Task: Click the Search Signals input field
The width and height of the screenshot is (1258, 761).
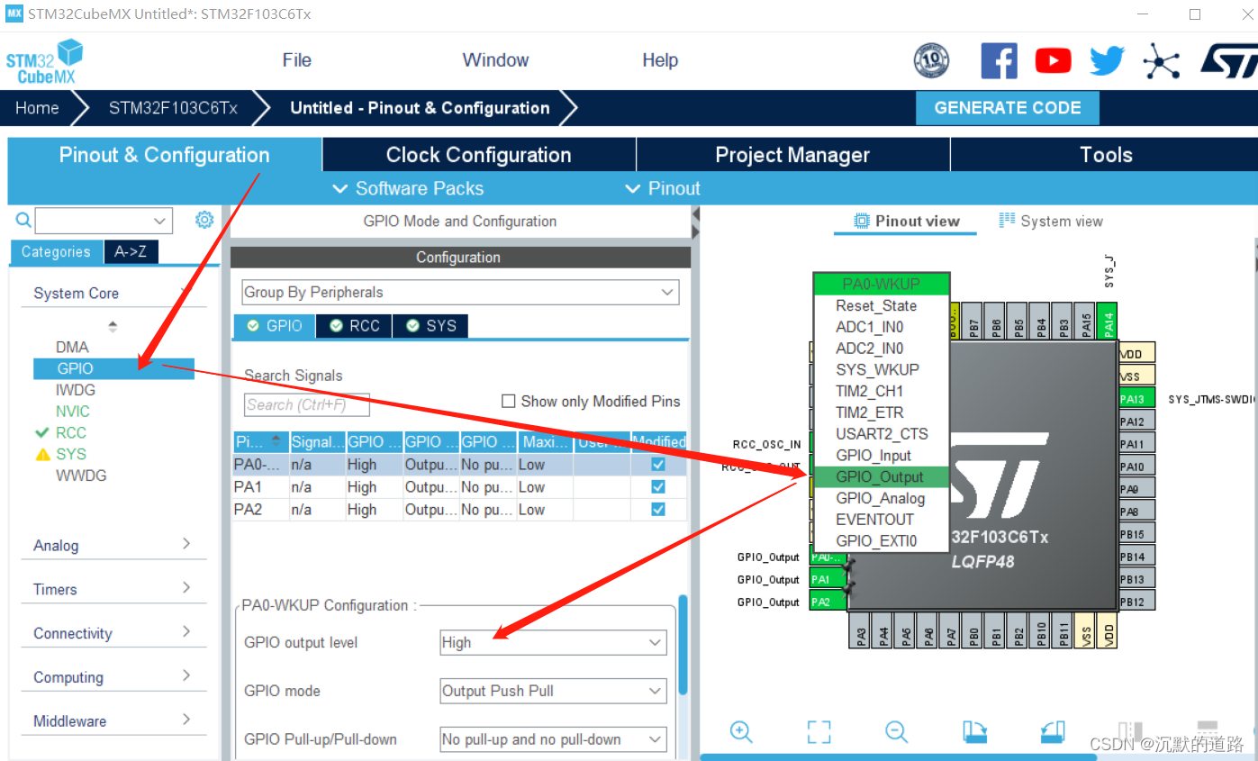Action: coord(307,404)
